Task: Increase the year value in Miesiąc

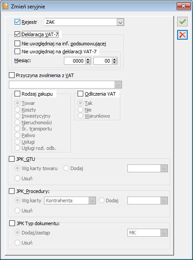Action: (x=88, y=59)
